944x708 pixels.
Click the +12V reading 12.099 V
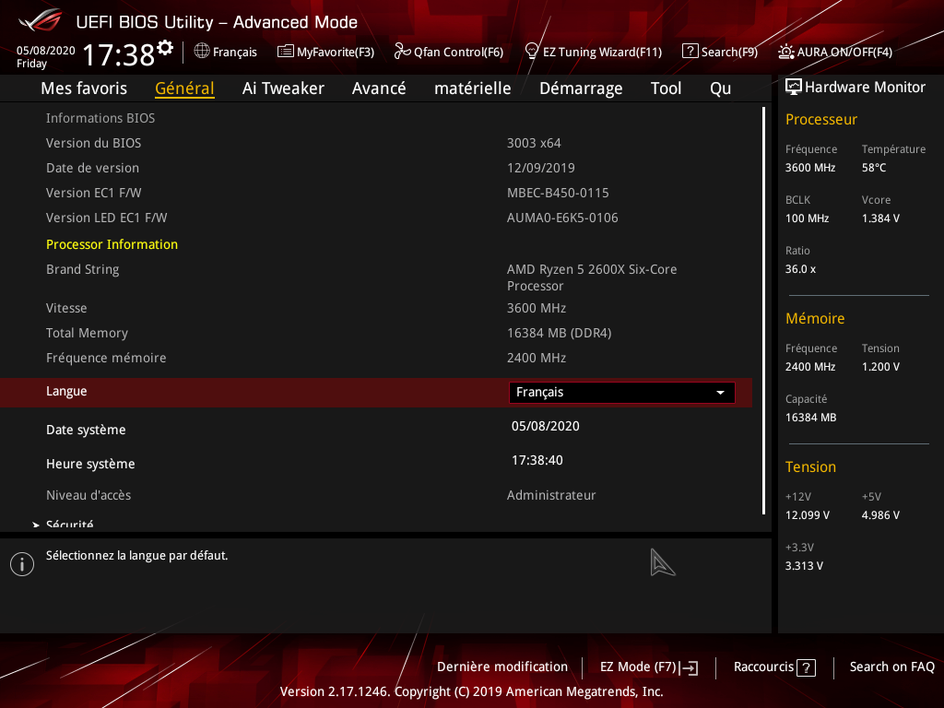pyautogui.click(x=807, y=515)
